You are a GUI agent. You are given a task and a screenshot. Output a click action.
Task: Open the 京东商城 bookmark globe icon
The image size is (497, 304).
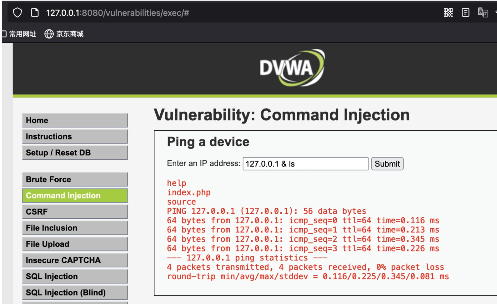click(x=49, y=34)
